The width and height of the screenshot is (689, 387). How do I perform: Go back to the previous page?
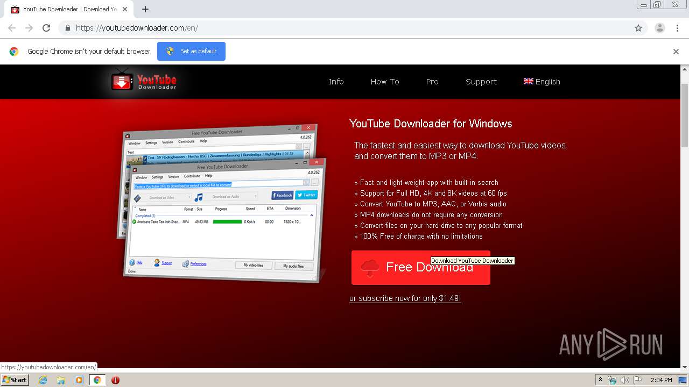12,28
